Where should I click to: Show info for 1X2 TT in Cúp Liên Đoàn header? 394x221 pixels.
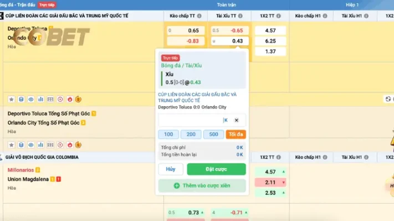pyautogui.click(x=279, y=16)
